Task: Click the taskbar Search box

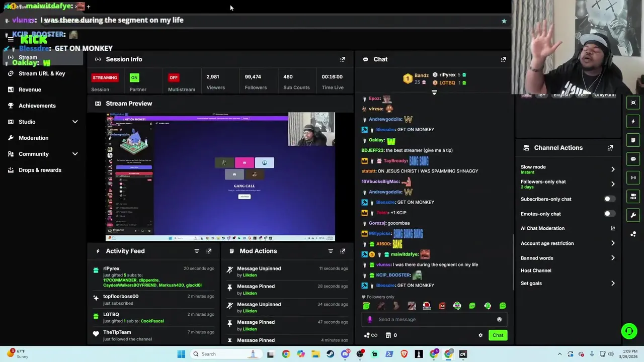Action: (226, 354)
